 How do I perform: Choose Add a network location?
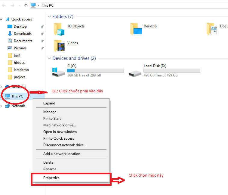click(x=71, y=154)
